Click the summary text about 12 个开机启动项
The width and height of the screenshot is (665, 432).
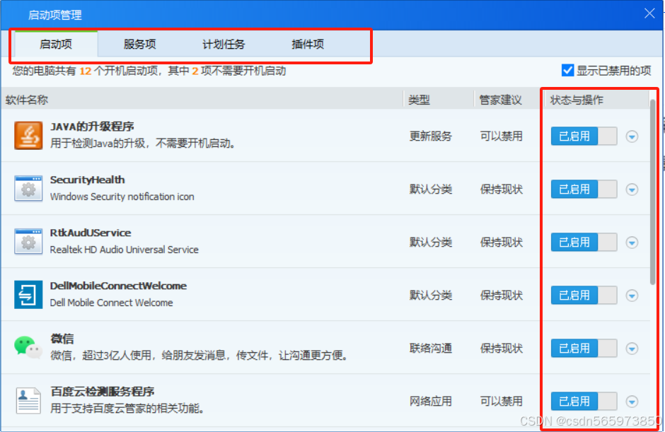point(149,71)
